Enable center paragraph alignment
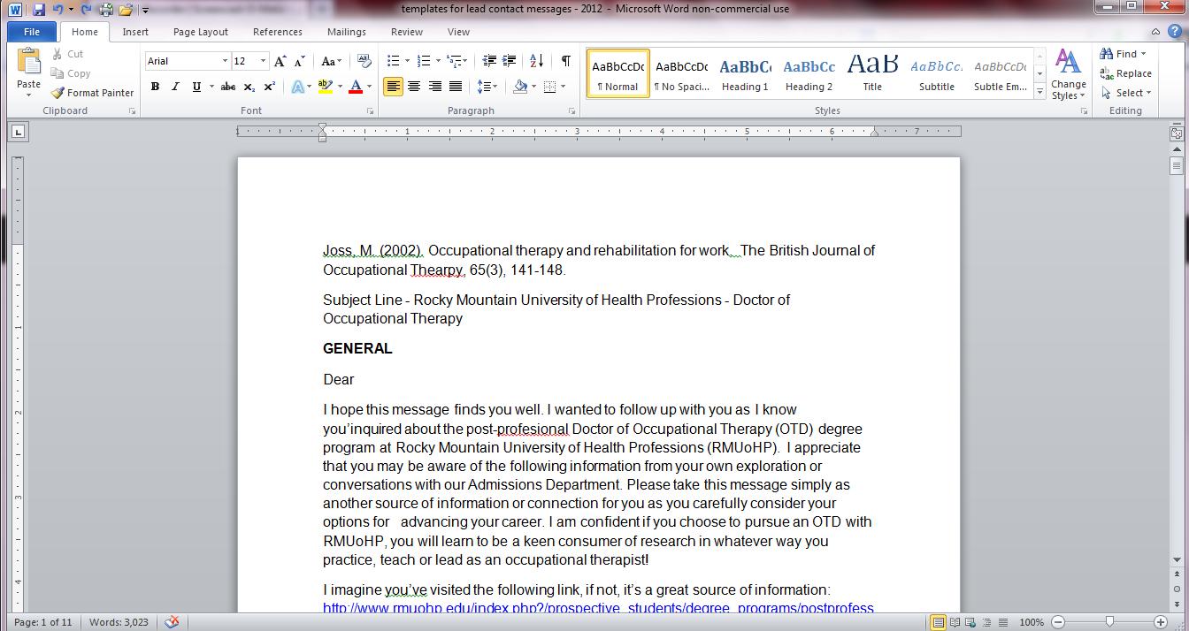This screenshot has height=631, width=1189. pos(414,87)
